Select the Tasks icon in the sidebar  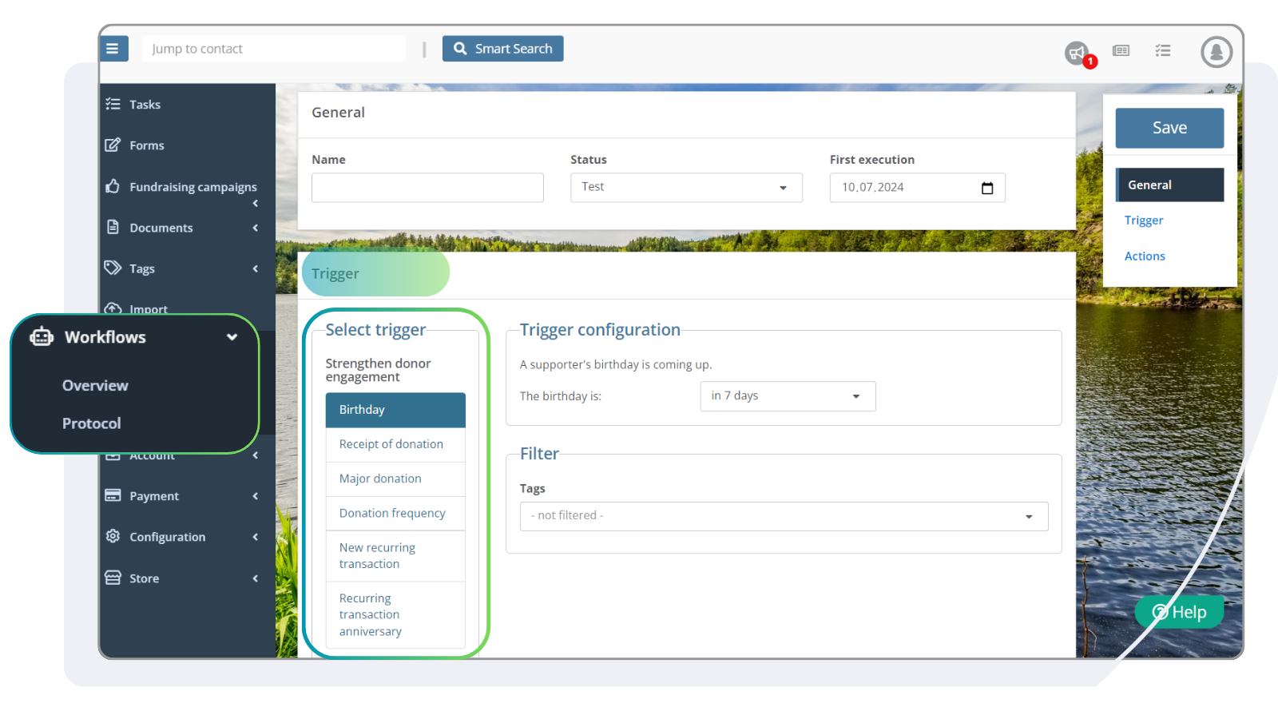point(113,104)
